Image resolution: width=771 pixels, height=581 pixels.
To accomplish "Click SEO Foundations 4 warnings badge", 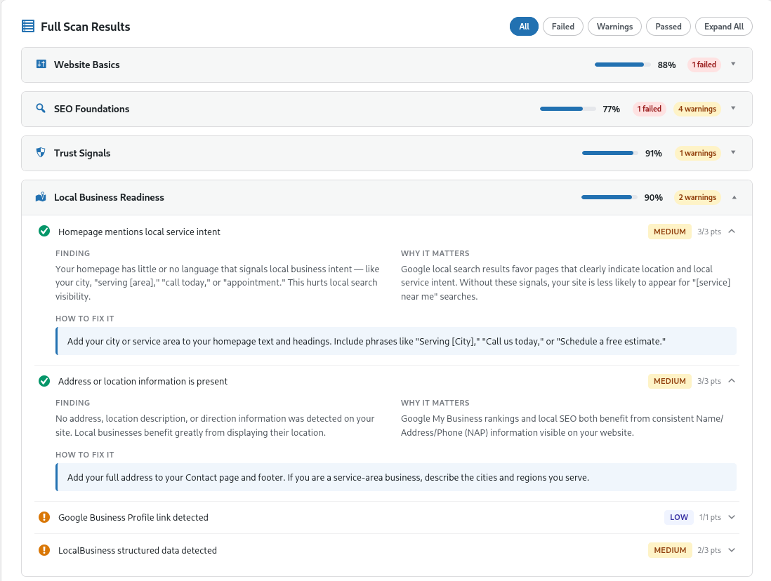I will pos(697,109).
